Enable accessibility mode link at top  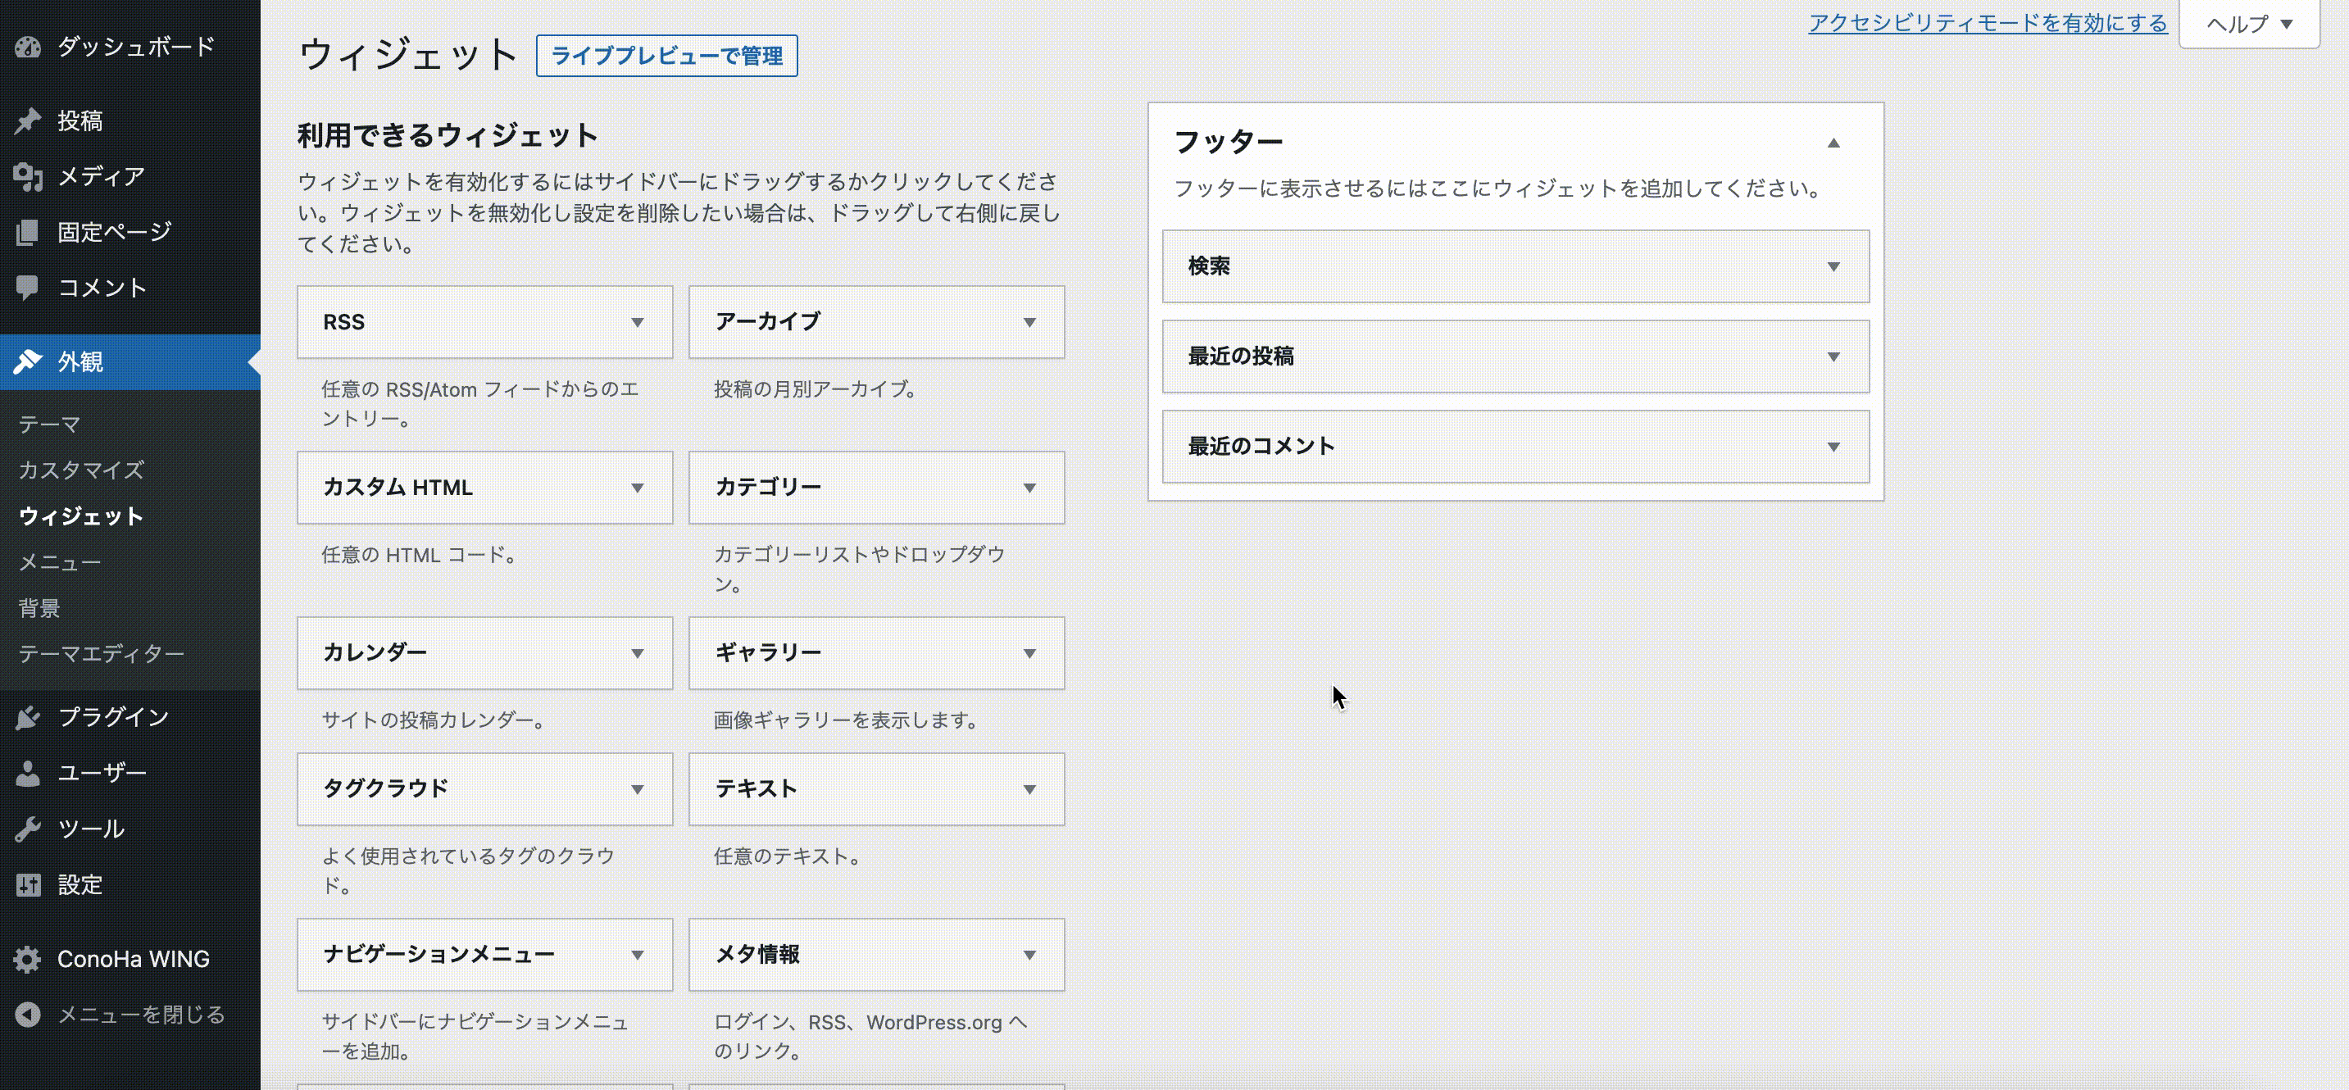1987,23
